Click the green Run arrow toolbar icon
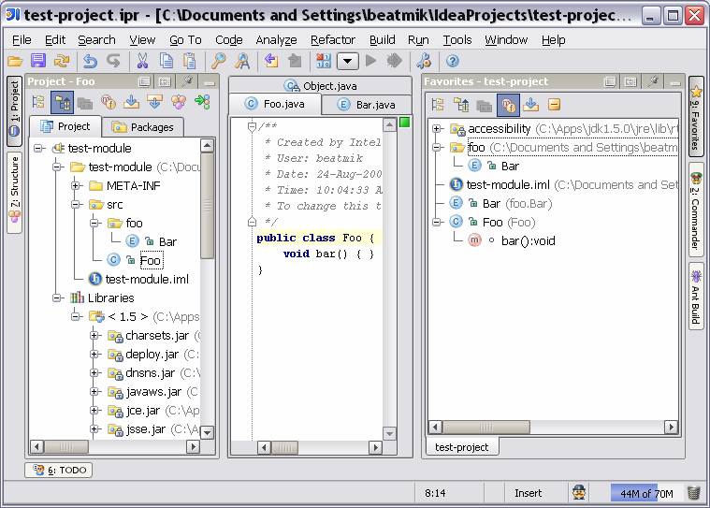710x508 pixels. 370,61
